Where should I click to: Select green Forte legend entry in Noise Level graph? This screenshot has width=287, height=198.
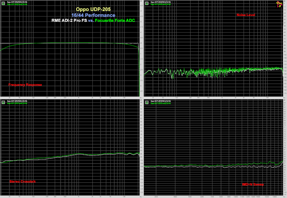click(x=161, y=4)
